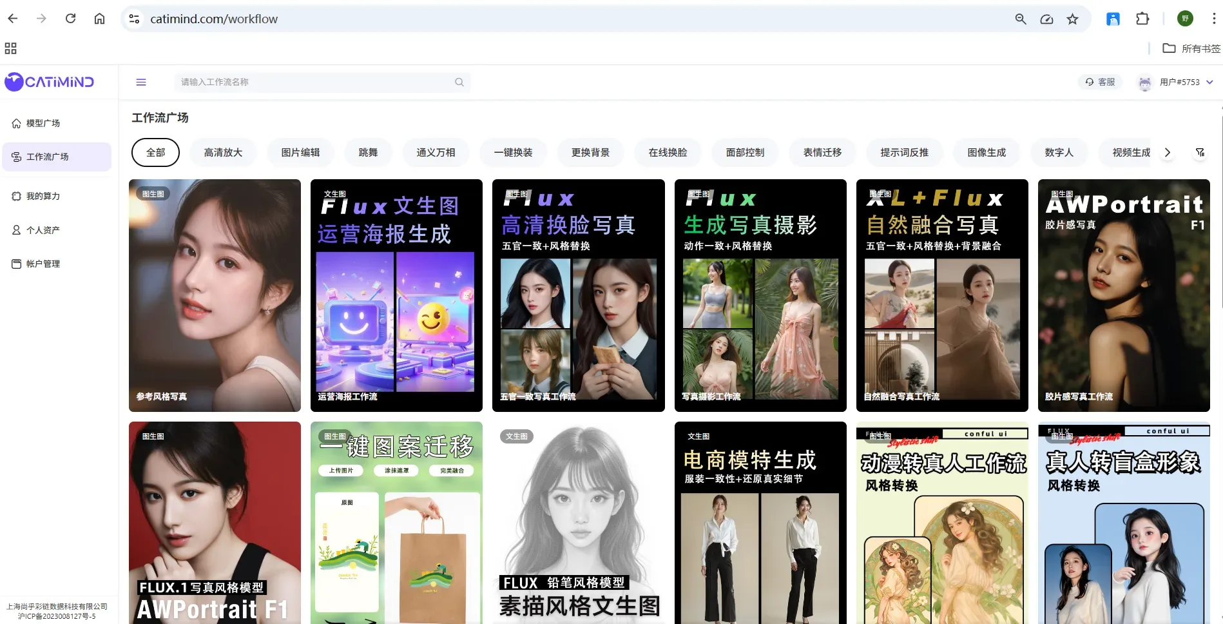Image resolution: width=1223 pixels, height=624 pixels.
Task: Switch to the 高清放大 category tab
Action: (223, 153)
